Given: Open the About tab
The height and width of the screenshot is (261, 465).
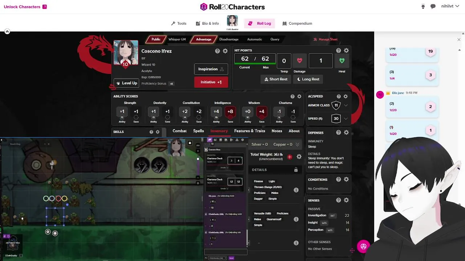Looking at the screenshot, I should [294, 131].
